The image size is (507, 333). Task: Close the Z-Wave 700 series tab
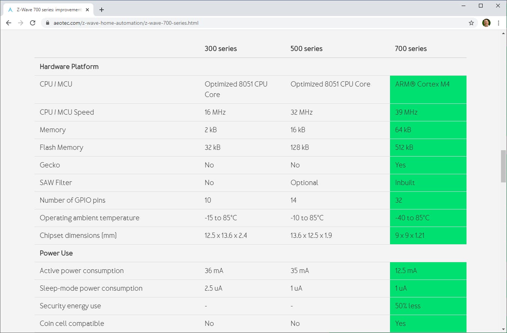click(87, 10)
